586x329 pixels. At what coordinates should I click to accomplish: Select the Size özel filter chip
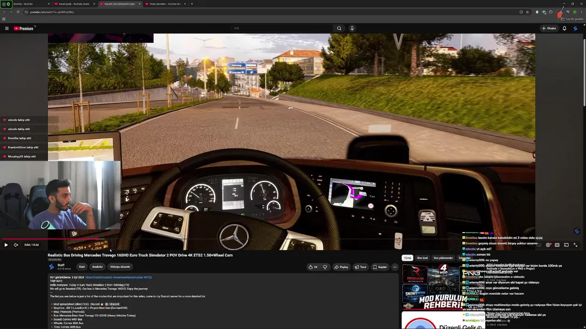coord(422,258)
